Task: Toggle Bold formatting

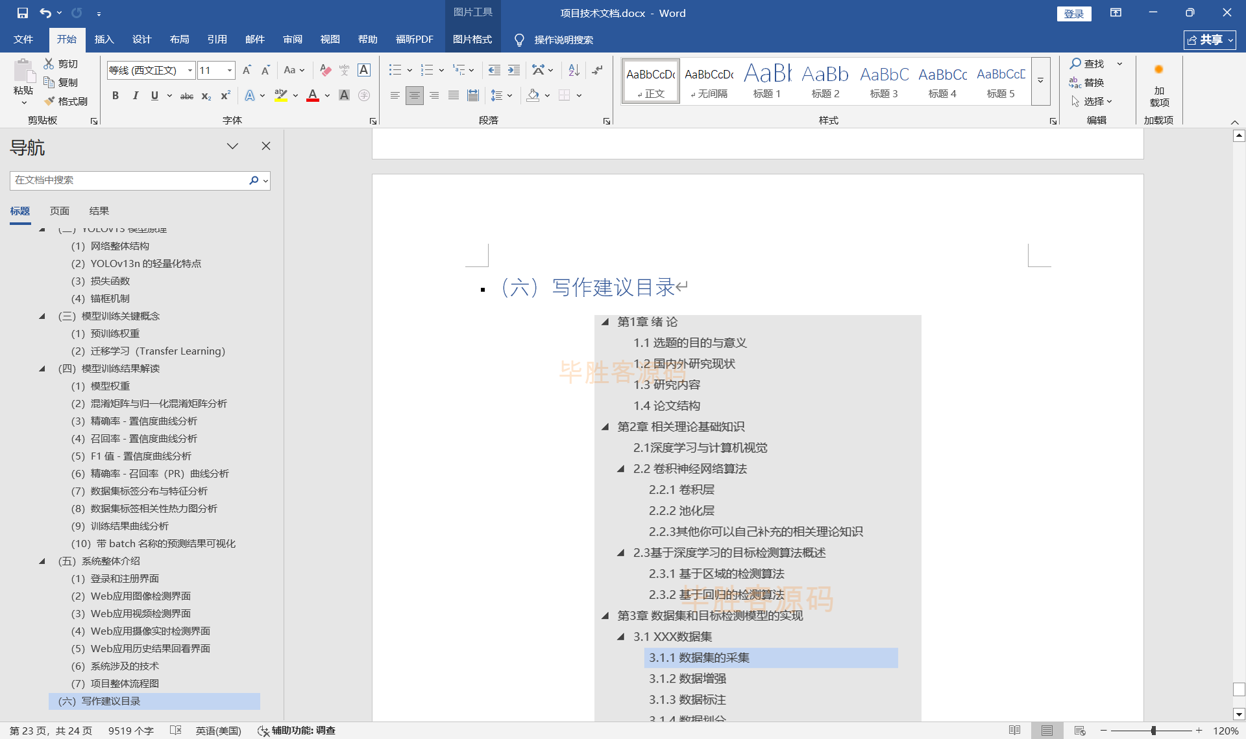Action: (116, 96)
